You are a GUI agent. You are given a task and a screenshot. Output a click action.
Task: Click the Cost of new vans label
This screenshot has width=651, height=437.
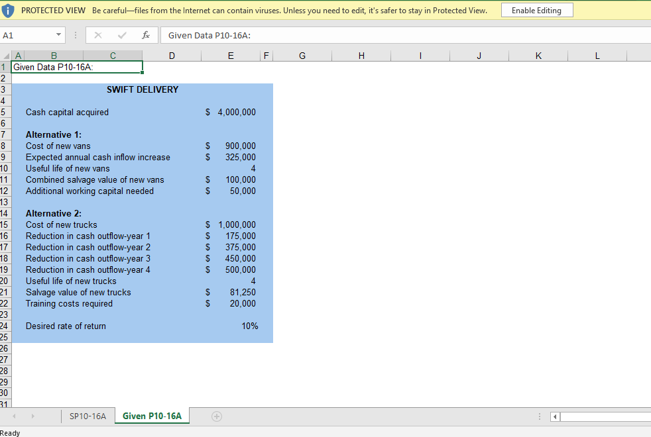point(58,146)
